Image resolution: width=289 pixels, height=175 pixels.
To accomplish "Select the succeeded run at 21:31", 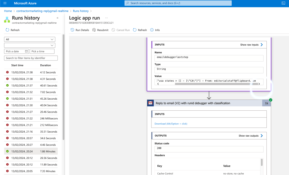I will pyautogui.click(x=31, y=99).
